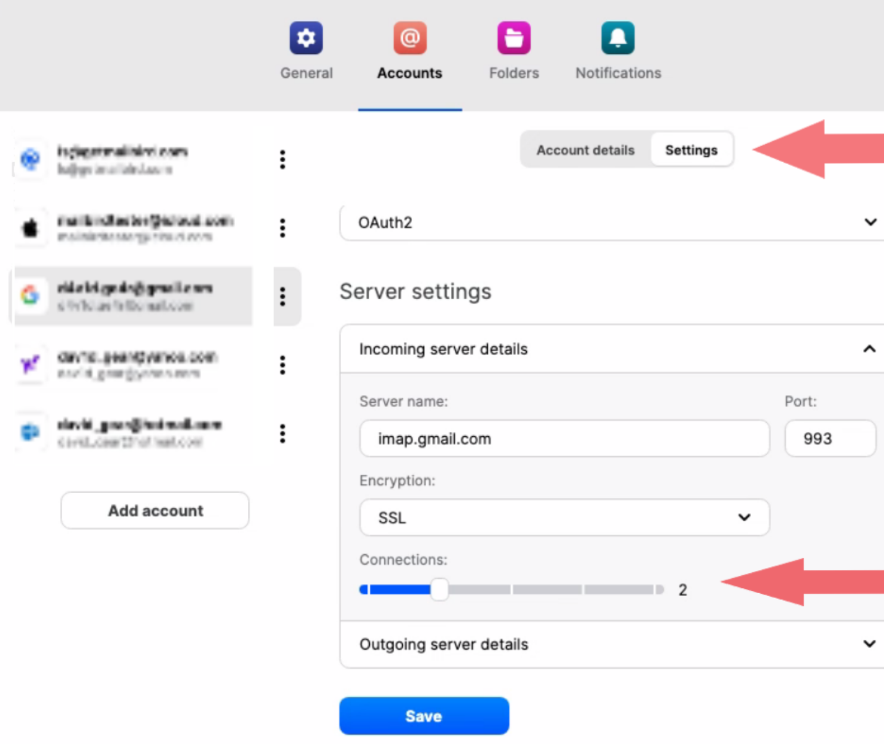The image size is (884, 744).
Task: Open the SSL encryption dropdown
Action: tap(564, 517)
